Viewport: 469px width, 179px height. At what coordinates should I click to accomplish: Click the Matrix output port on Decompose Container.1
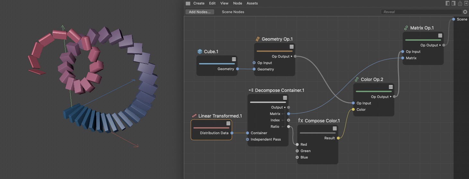coord(288,114)
